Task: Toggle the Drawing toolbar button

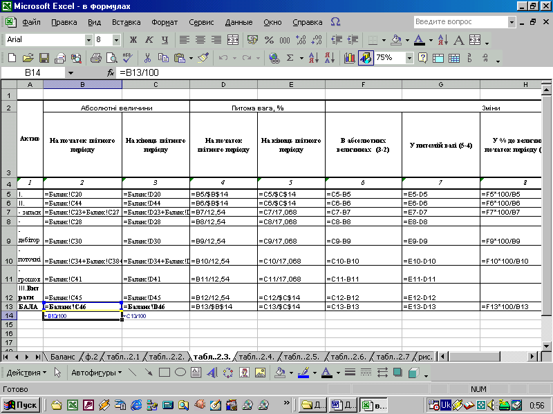Action: 365,58
